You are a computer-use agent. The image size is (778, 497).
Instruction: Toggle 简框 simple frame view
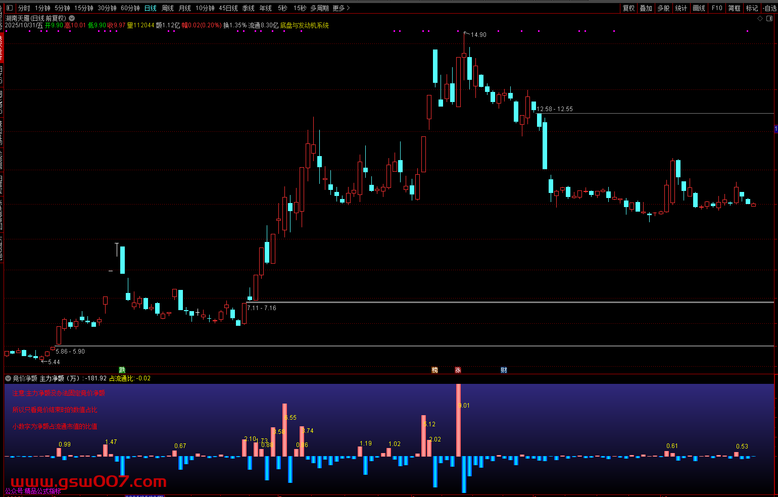tap(734, 8)
